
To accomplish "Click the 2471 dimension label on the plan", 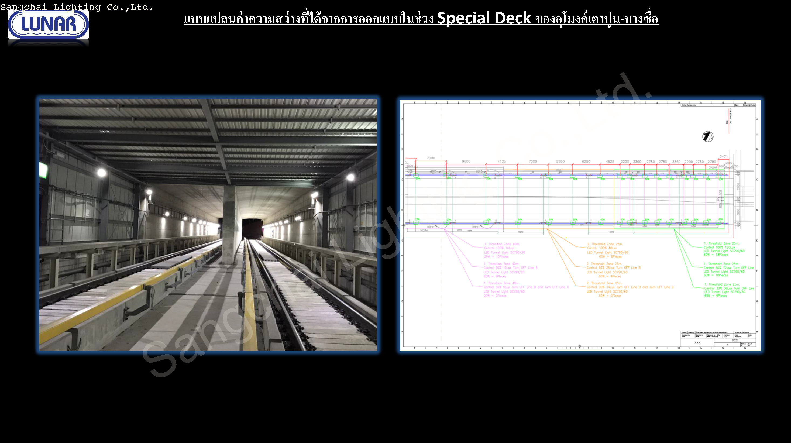I will pyautogui.click(x=723, y=157).
